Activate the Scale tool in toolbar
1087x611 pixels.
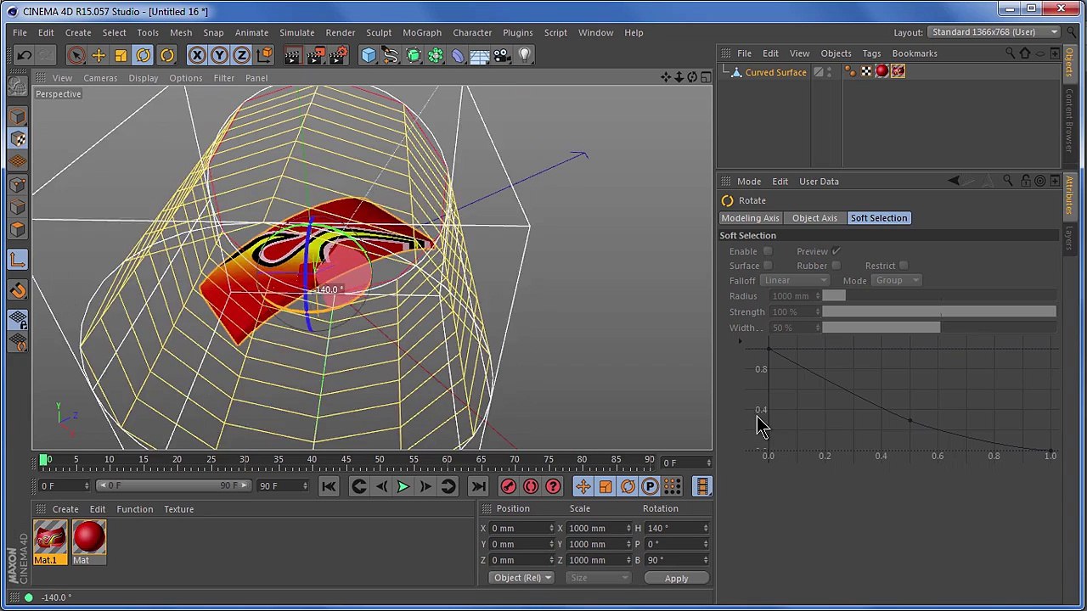click(x=121, y=55)
